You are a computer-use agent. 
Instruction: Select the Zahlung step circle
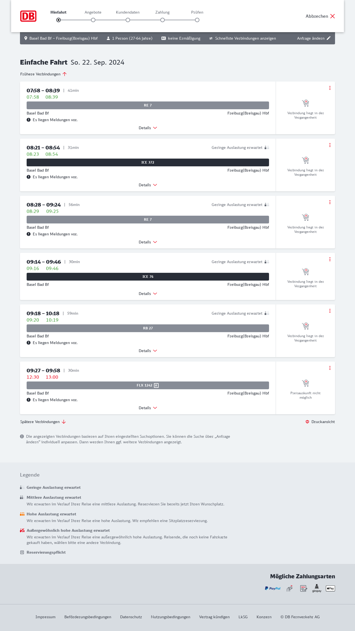[x=163, y=20]
